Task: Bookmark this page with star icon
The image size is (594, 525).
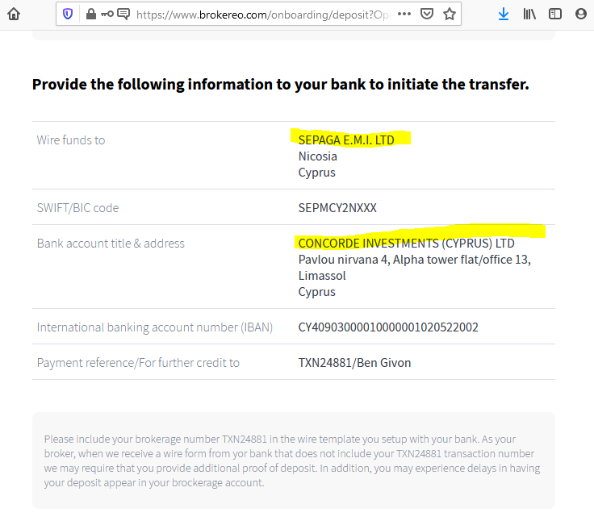Action: 450,15
